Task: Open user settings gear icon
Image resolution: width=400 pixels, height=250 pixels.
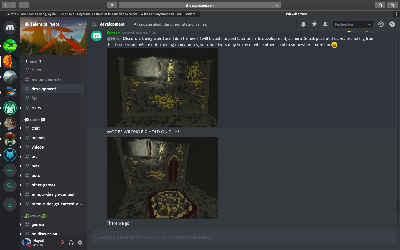Action: 80,242
